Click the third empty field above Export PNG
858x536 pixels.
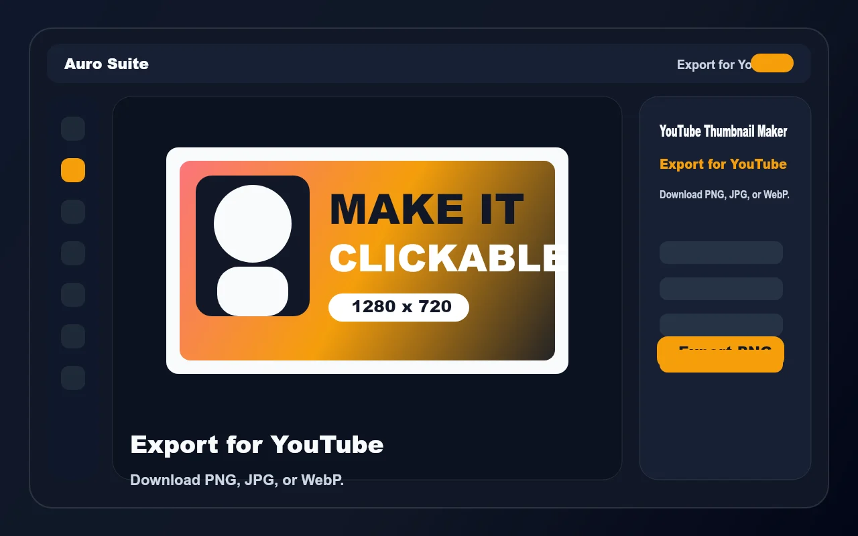[721, 325]
